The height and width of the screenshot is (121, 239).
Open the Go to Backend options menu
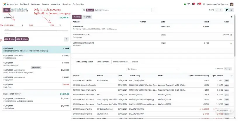(x=231, y=111)
